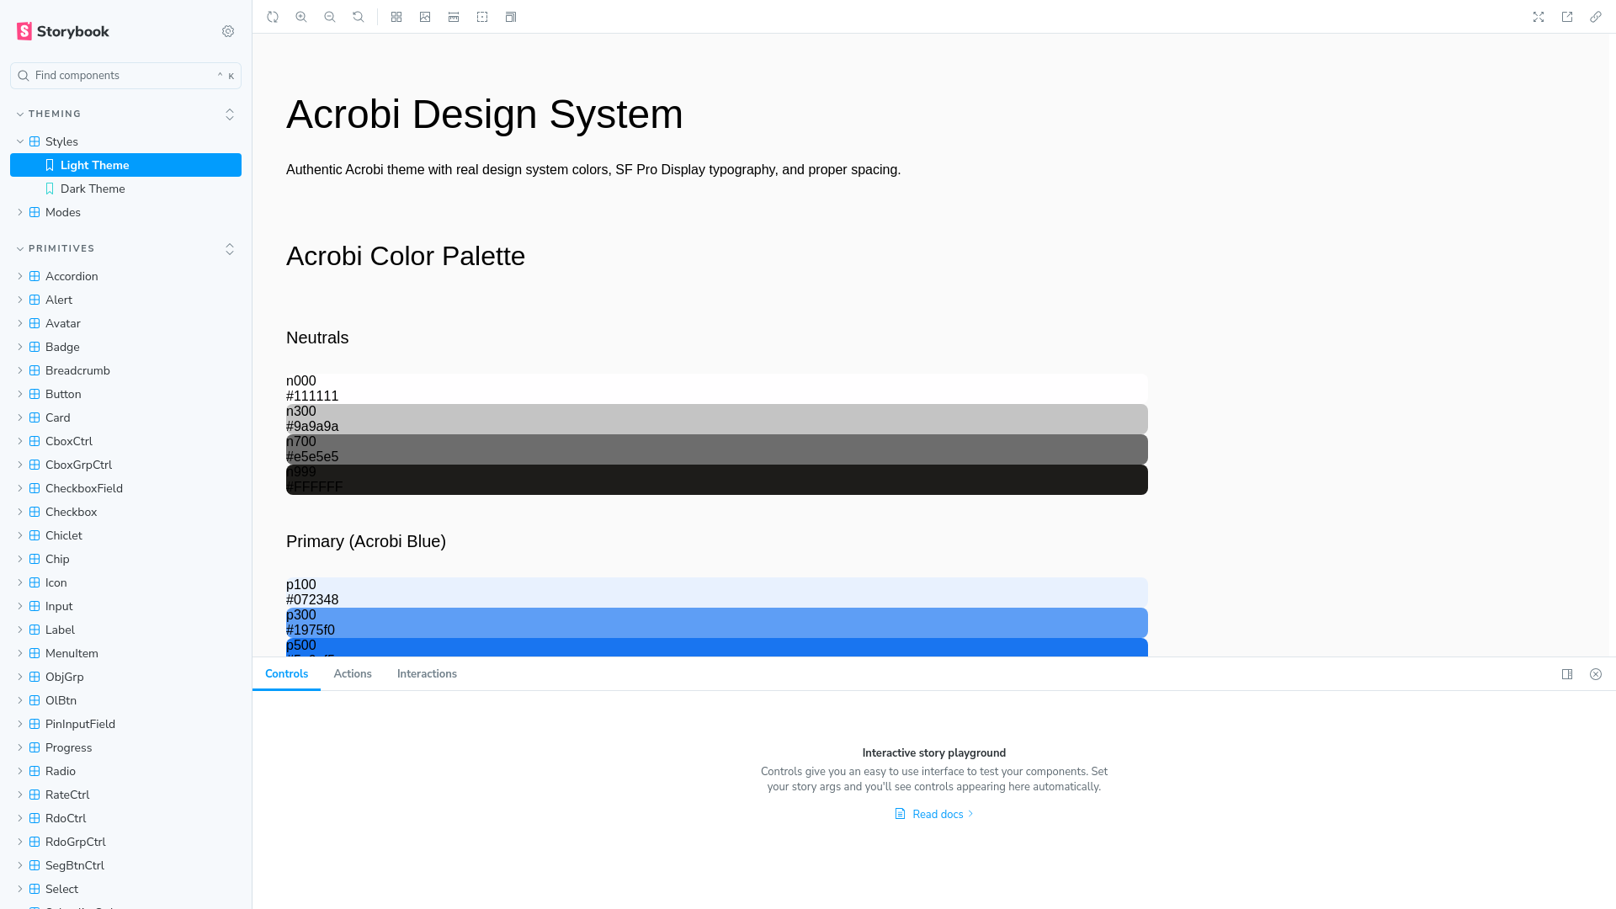Toggle the grid view toolbar icon
1616x909 pixels.
pos(396,17)
